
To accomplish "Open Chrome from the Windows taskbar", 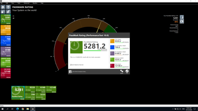I will click(23, 109).
